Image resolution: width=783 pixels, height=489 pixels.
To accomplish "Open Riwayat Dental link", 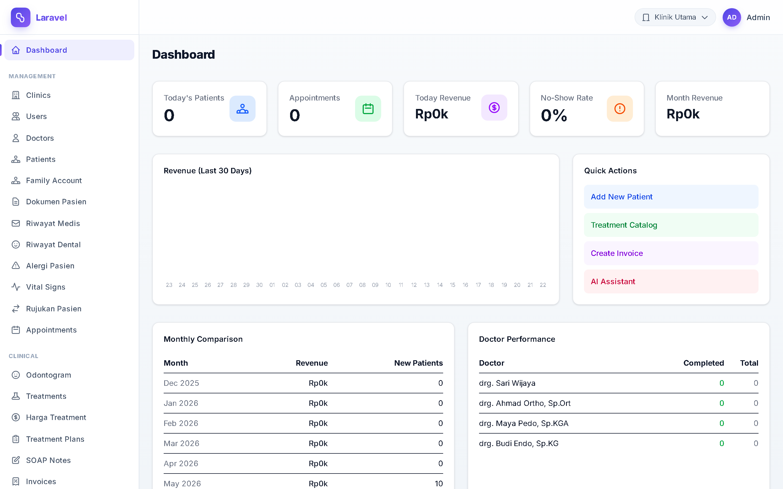I will (69, 244).
